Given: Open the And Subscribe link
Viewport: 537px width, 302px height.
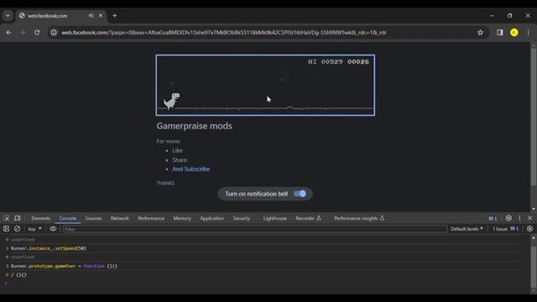Looking at the screenshot, I should point(190,169).
